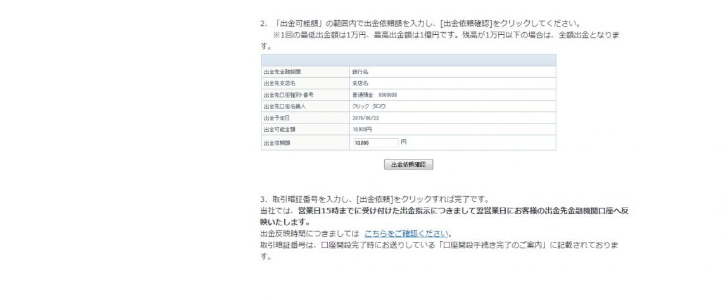Image resolution: width=728 pixels, height=300 pixels.
Task: Click the 出金可能金額 row label
Action: point(279,129)
